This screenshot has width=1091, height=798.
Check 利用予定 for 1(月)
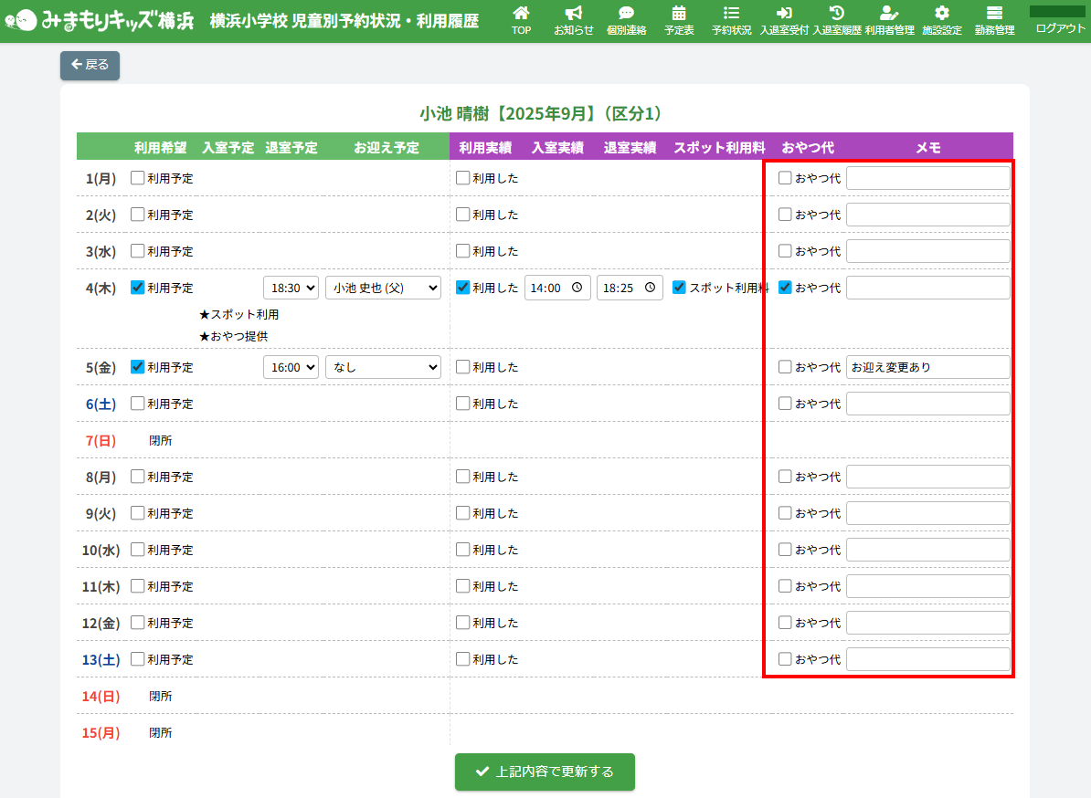(138, 178)
